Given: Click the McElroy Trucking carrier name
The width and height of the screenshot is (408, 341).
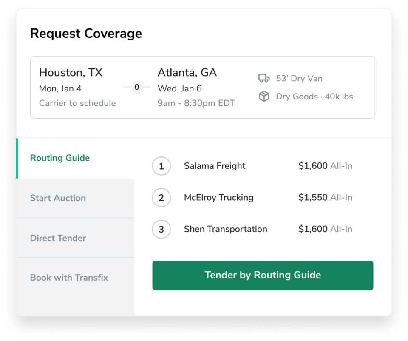Looking at the screenshot, I should click(x=218, y=198).
